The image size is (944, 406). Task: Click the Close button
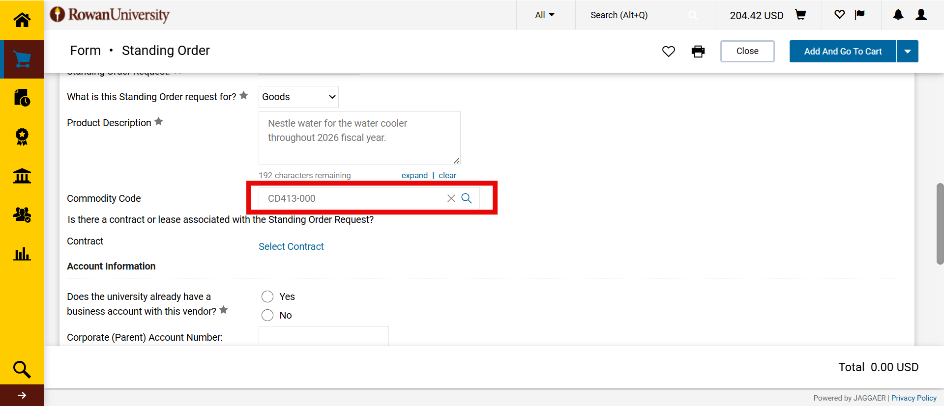click(x=747, y=51)
